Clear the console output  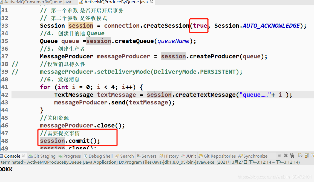tap(300, 155)
